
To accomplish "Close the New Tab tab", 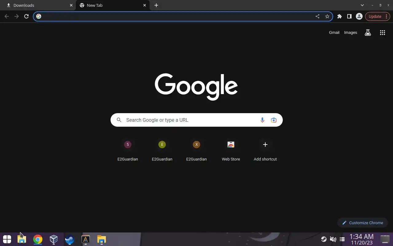I will pyautogui.click(x=145, y=5).
